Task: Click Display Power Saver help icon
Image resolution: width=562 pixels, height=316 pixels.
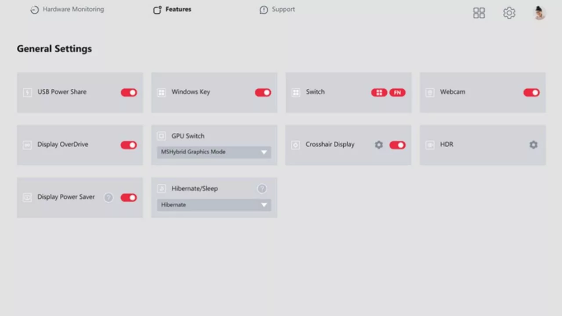Action: pos(108,198)
